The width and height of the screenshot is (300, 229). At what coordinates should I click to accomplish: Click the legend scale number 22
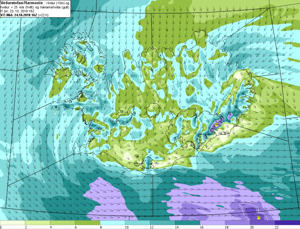click(277, 227)
